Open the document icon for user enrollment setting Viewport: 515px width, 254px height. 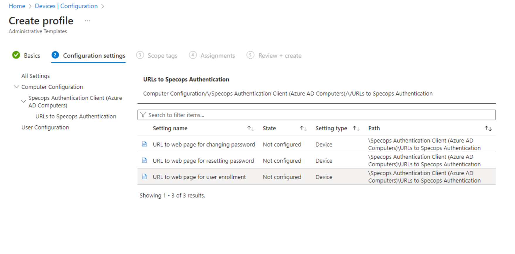point(145,177)
